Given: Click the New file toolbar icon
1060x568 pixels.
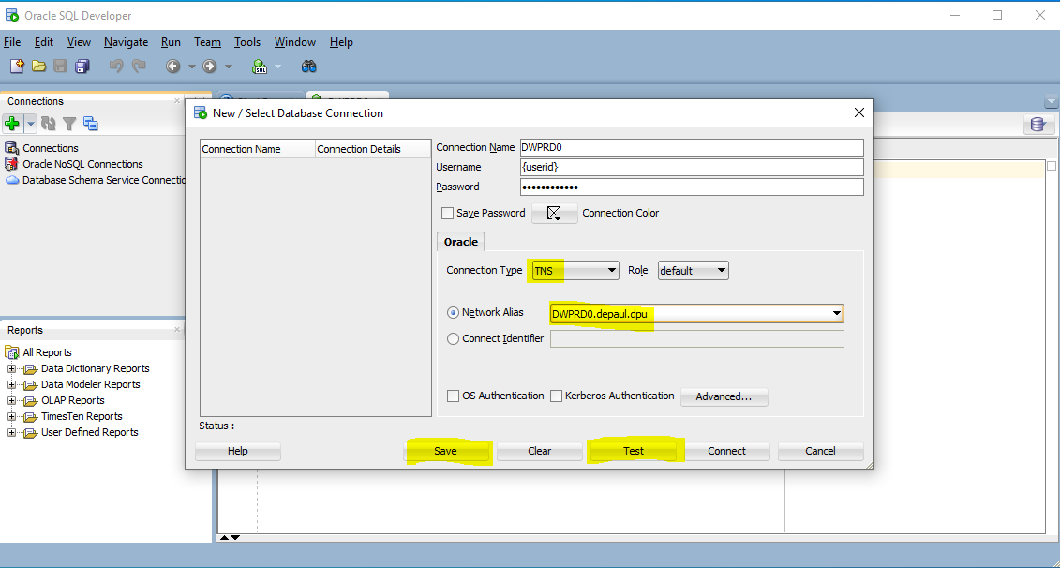Looking at the screenshot, I should coord(17,67).
